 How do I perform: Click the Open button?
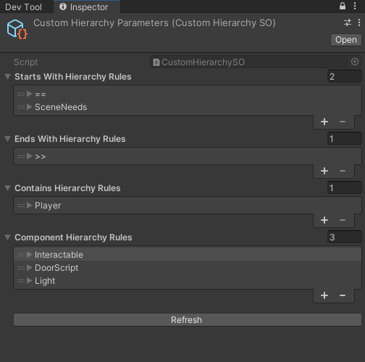click(x=346, y=40)
